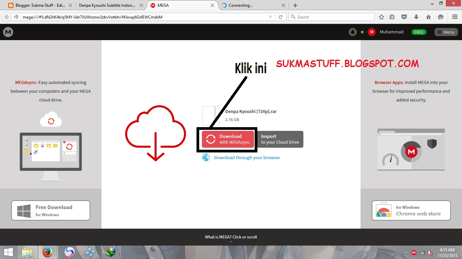Expand the address bar history dropdown
The width and height of the screenshot is (462, 259).
pos(271,17)
